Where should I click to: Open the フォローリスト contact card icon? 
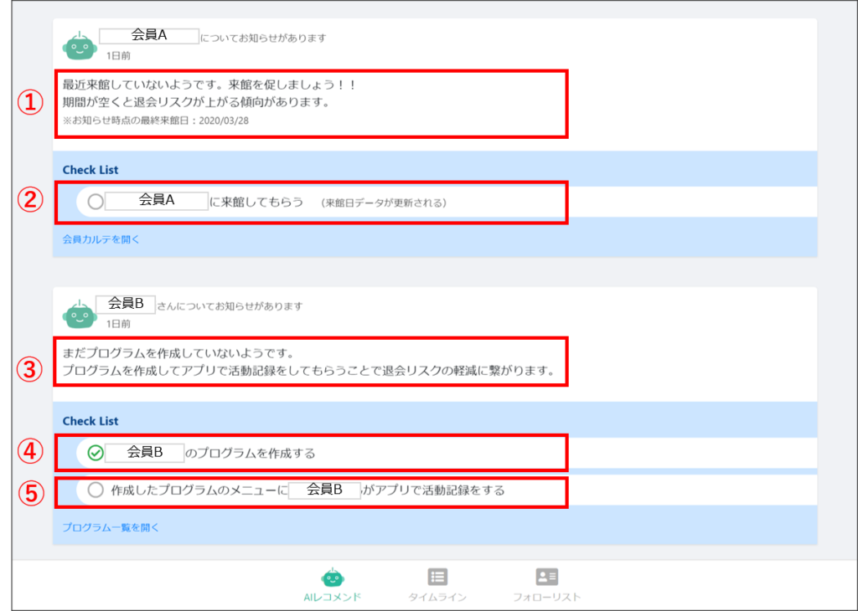[x=546, y=577]
